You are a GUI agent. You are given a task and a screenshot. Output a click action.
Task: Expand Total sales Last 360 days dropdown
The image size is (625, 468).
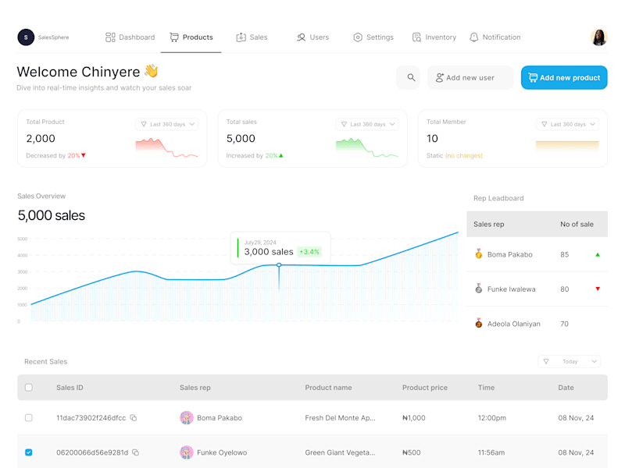[367, 124]
